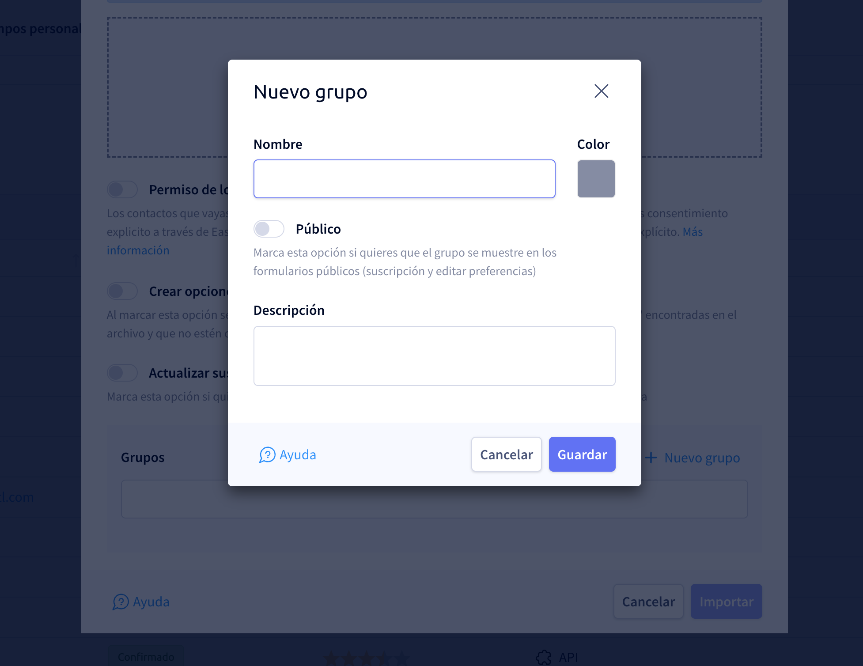Click the API puzzle icon at bottom
This screenshot has width=863, height=666.
pyautogui.click(x=543, y=658)
